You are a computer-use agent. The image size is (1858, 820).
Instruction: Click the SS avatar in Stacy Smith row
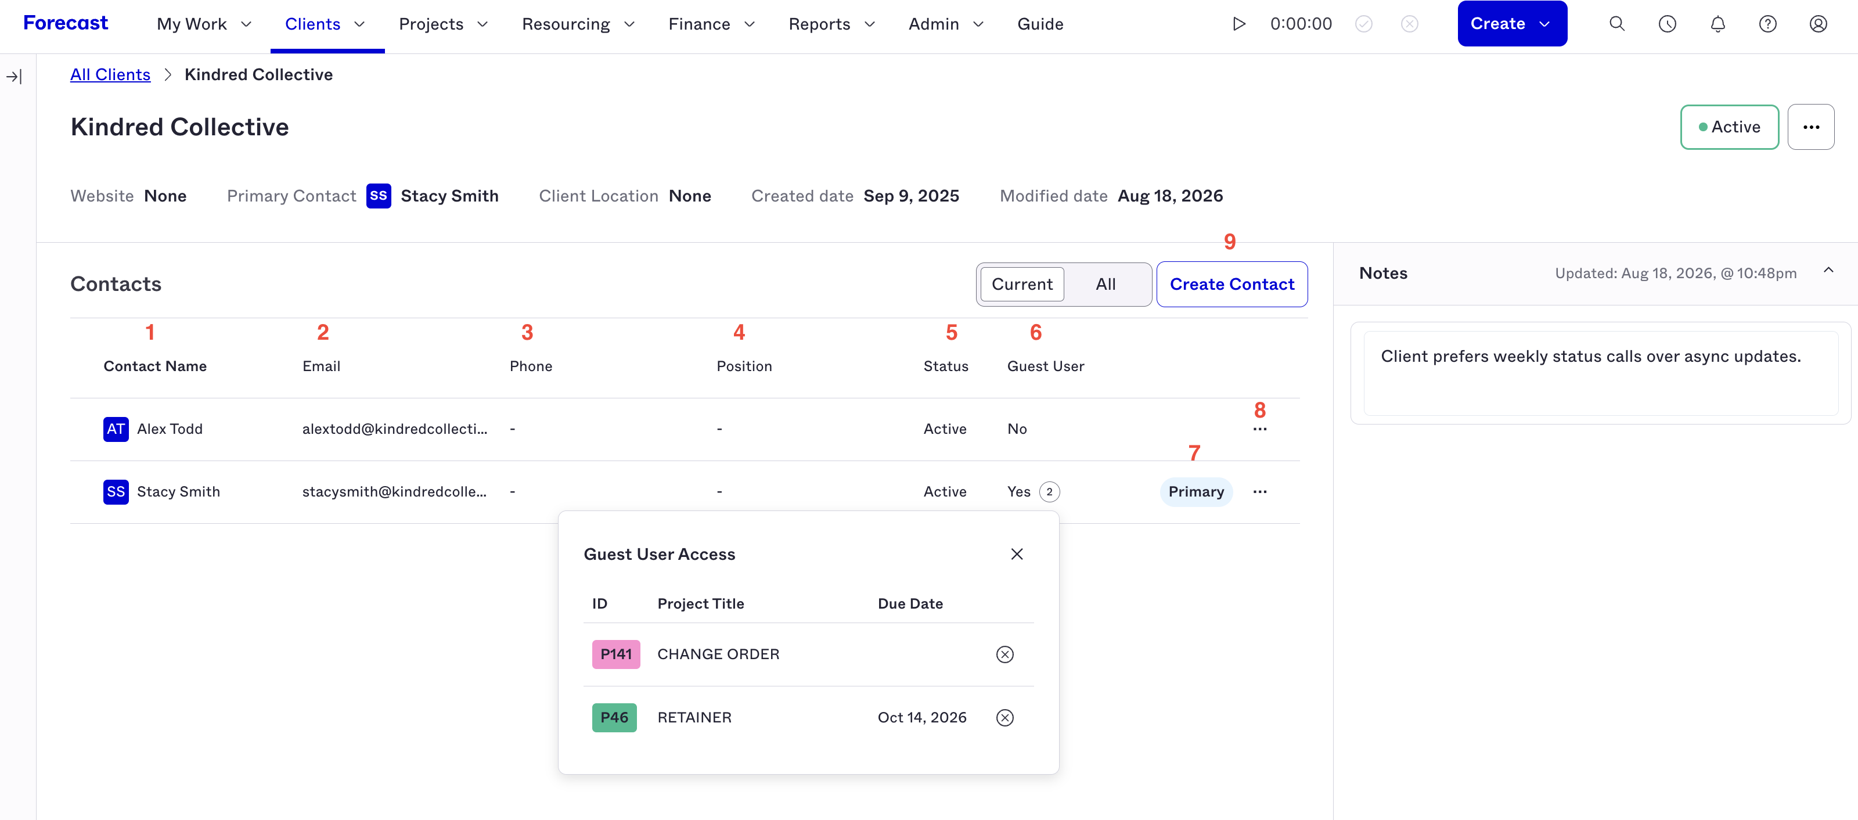pyautogui.click(x=116, y=492)
